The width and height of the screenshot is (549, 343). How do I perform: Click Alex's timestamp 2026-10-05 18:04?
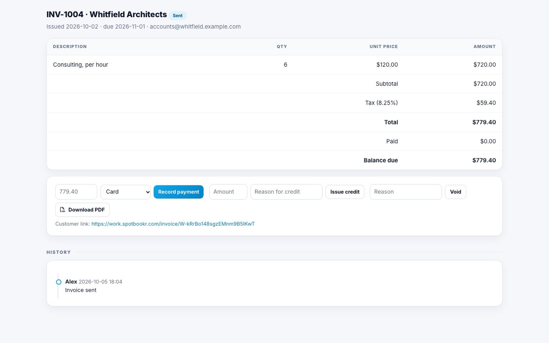tap(100, 282)
